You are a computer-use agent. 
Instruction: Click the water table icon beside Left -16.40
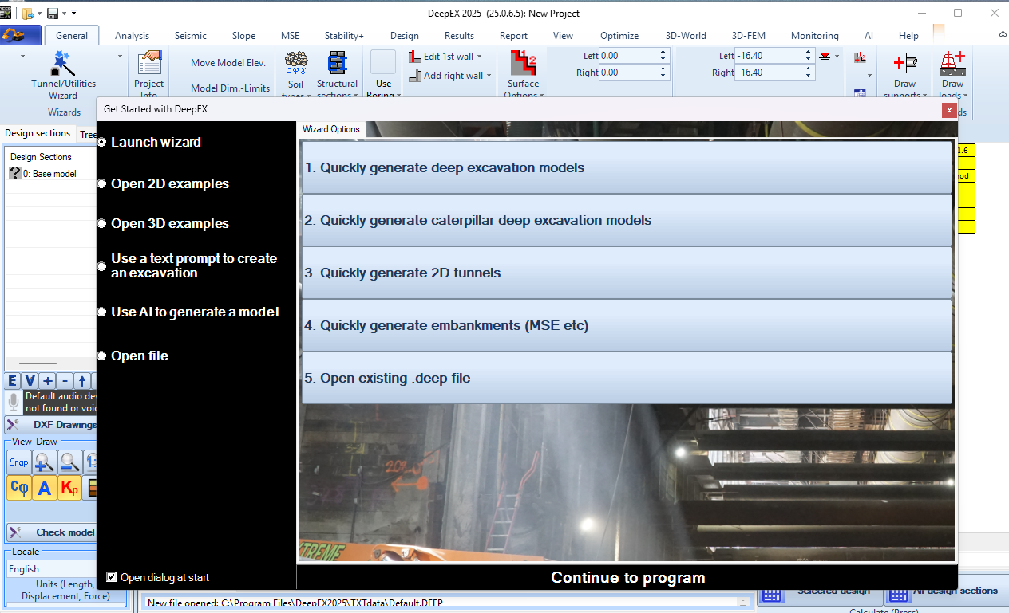825,56
